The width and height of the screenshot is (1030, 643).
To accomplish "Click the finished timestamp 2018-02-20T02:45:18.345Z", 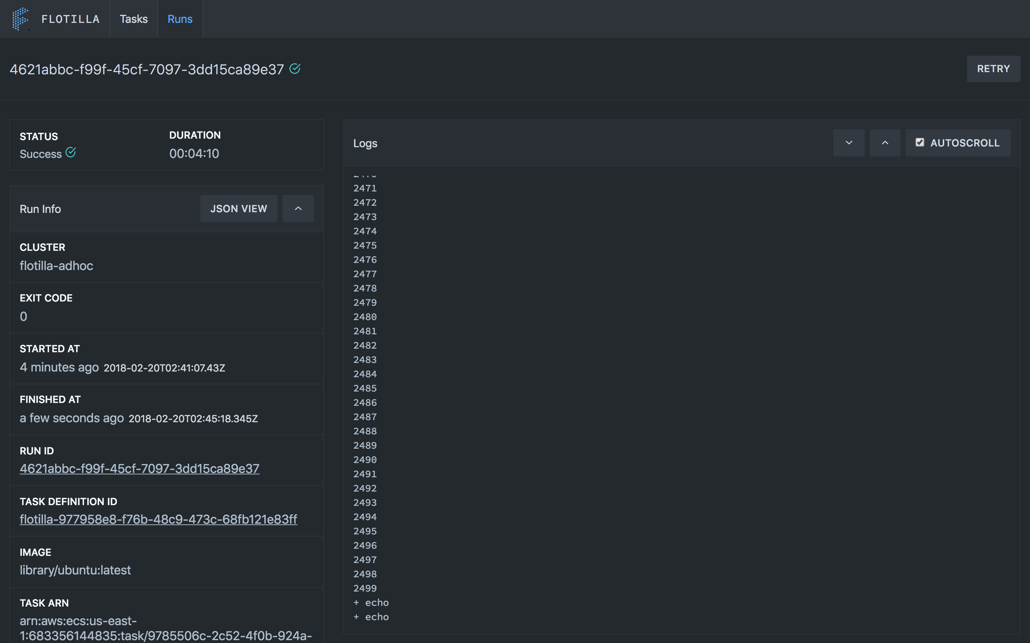I will point(193,419).
